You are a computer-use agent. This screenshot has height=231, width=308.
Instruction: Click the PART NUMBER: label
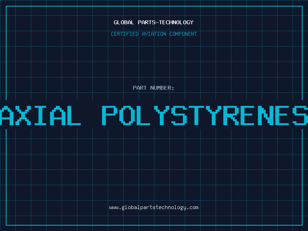tap(154, 88)
